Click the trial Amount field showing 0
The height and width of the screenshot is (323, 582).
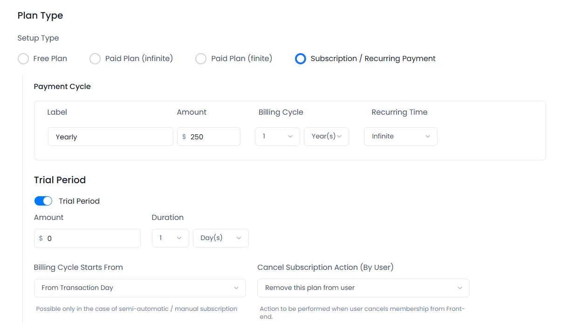point(87,238)
